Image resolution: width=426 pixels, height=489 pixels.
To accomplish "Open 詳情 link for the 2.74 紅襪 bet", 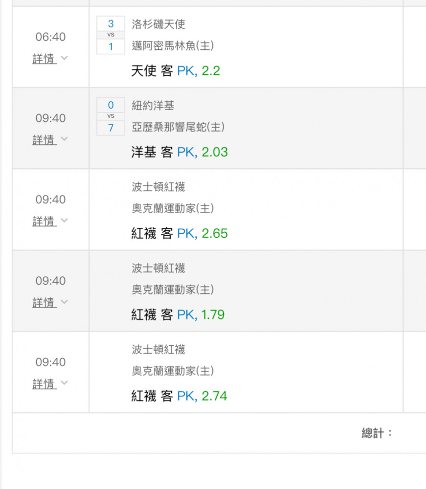I will pos(45,383).
